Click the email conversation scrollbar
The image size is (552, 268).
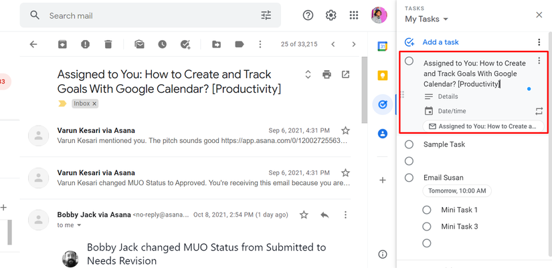[365, 90]
